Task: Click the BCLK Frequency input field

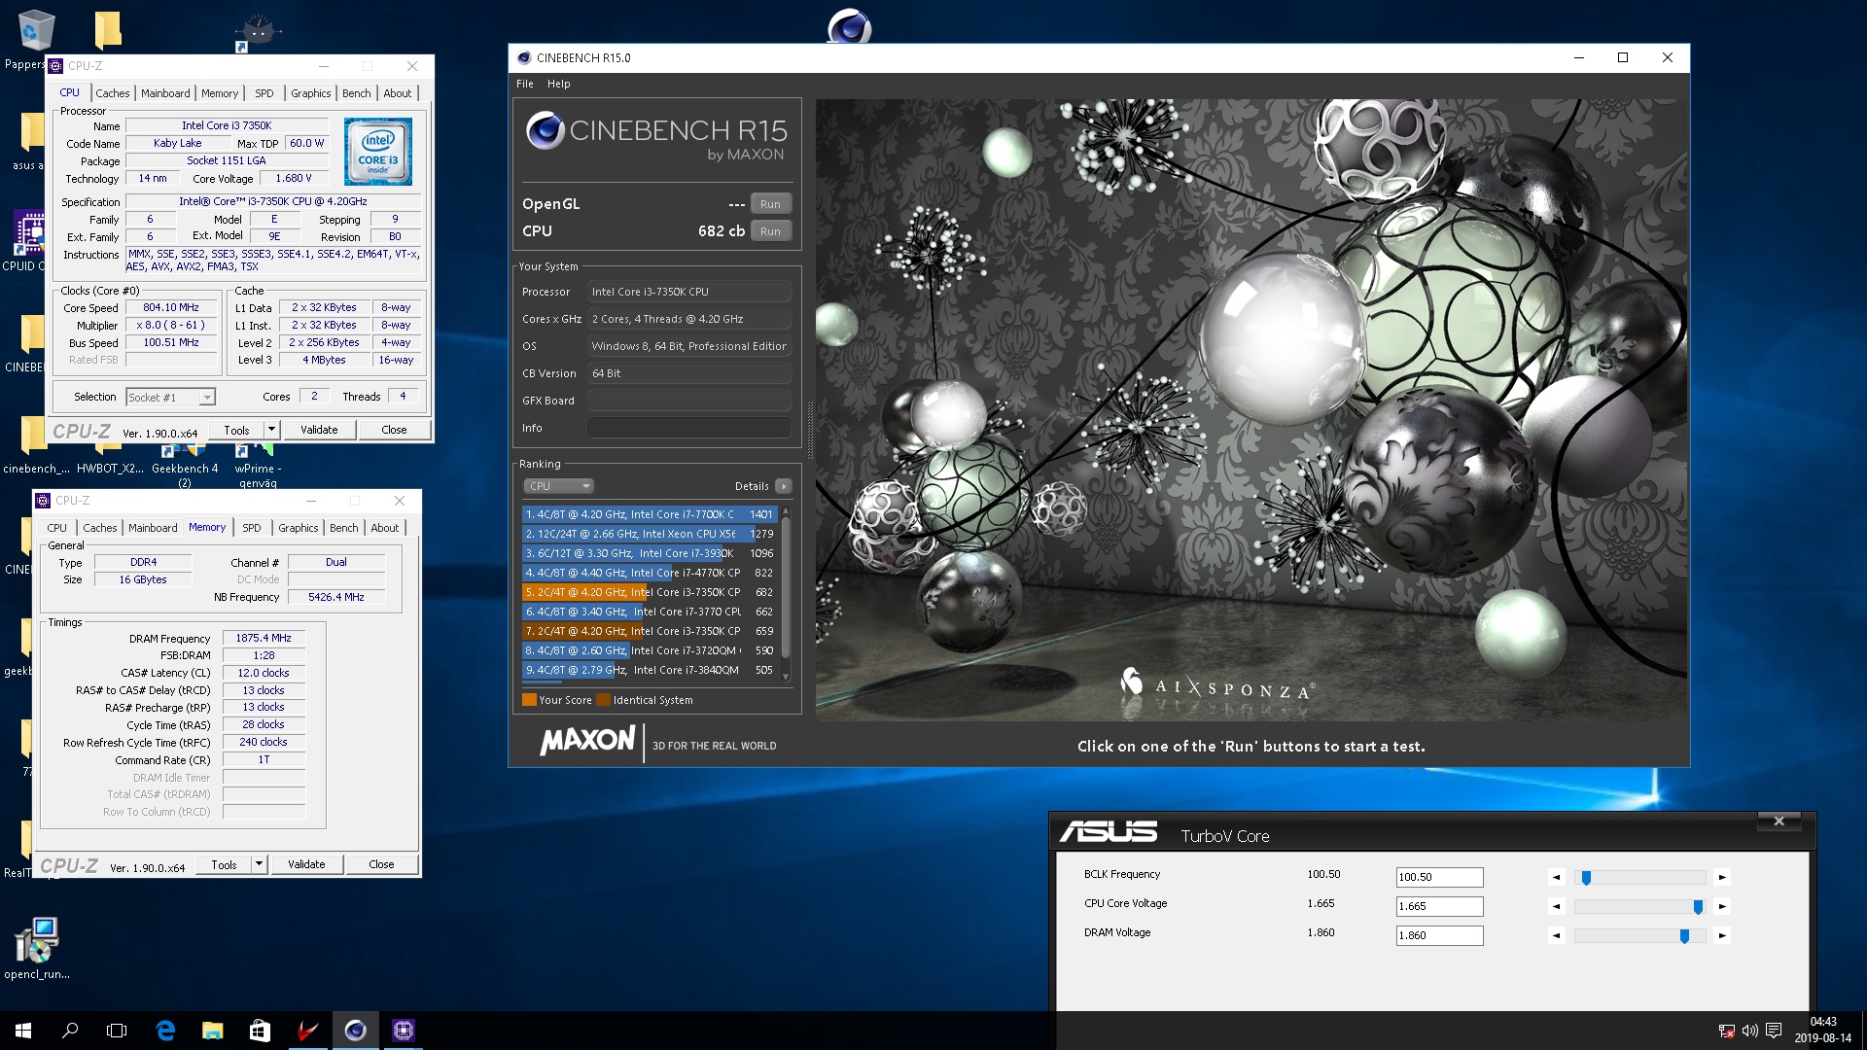Action: point(1439,877)
